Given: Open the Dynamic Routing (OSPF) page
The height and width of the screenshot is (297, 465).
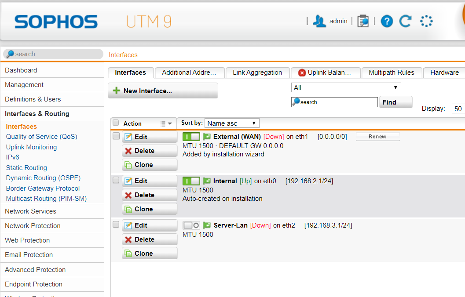Looking at the screenshot, I should tap(43, 177).
